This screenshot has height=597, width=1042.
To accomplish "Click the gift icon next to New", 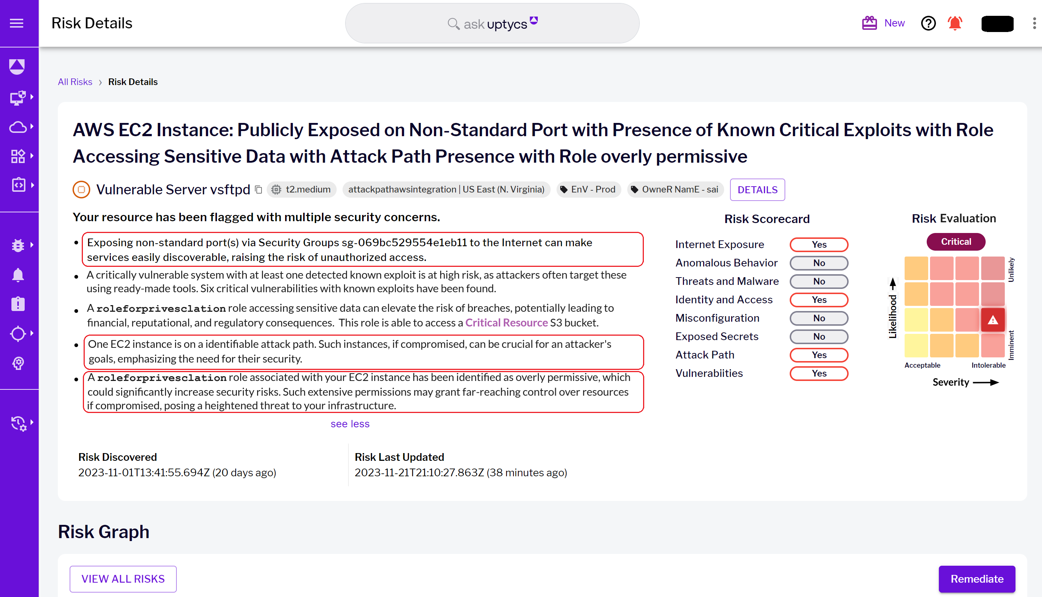I will 869,23.
